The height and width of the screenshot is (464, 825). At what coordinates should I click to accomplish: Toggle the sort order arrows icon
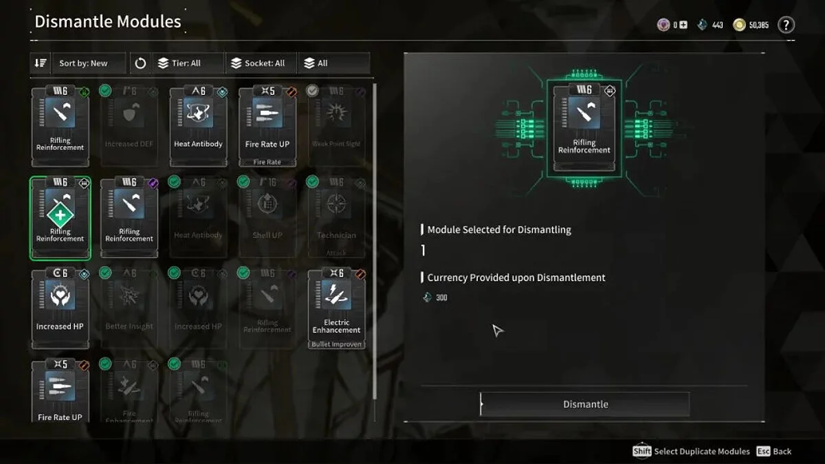[40, 63]
